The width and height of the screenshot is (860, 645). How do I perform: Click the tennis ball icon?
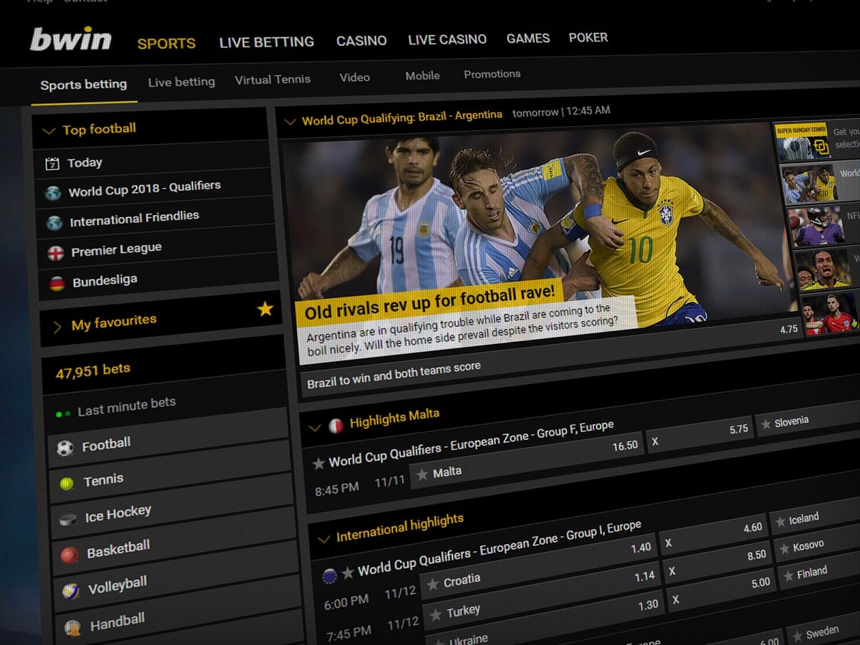click(x=67, y=484)
